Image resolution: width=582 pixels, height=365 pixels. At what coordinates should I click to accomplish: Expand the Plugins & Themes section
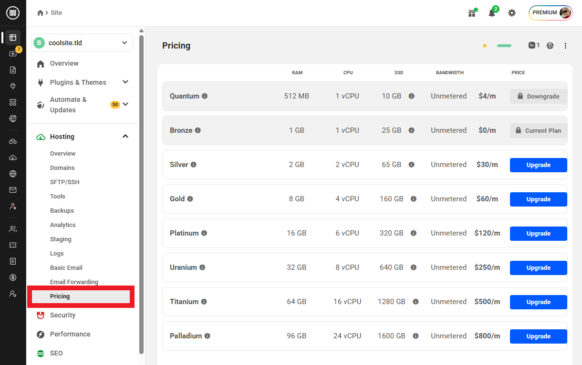125,82
